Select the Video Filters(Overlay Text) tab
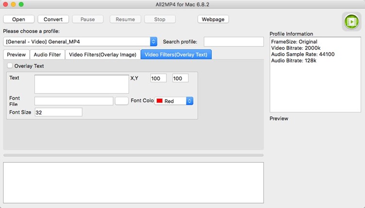This screenshot has height=208, width=365. coord(176,55)
